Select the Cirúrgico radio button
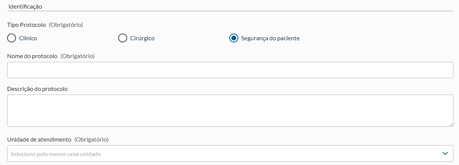Viewport: 459px width, 165px height. pyautogui.click(x=123, y=38)
